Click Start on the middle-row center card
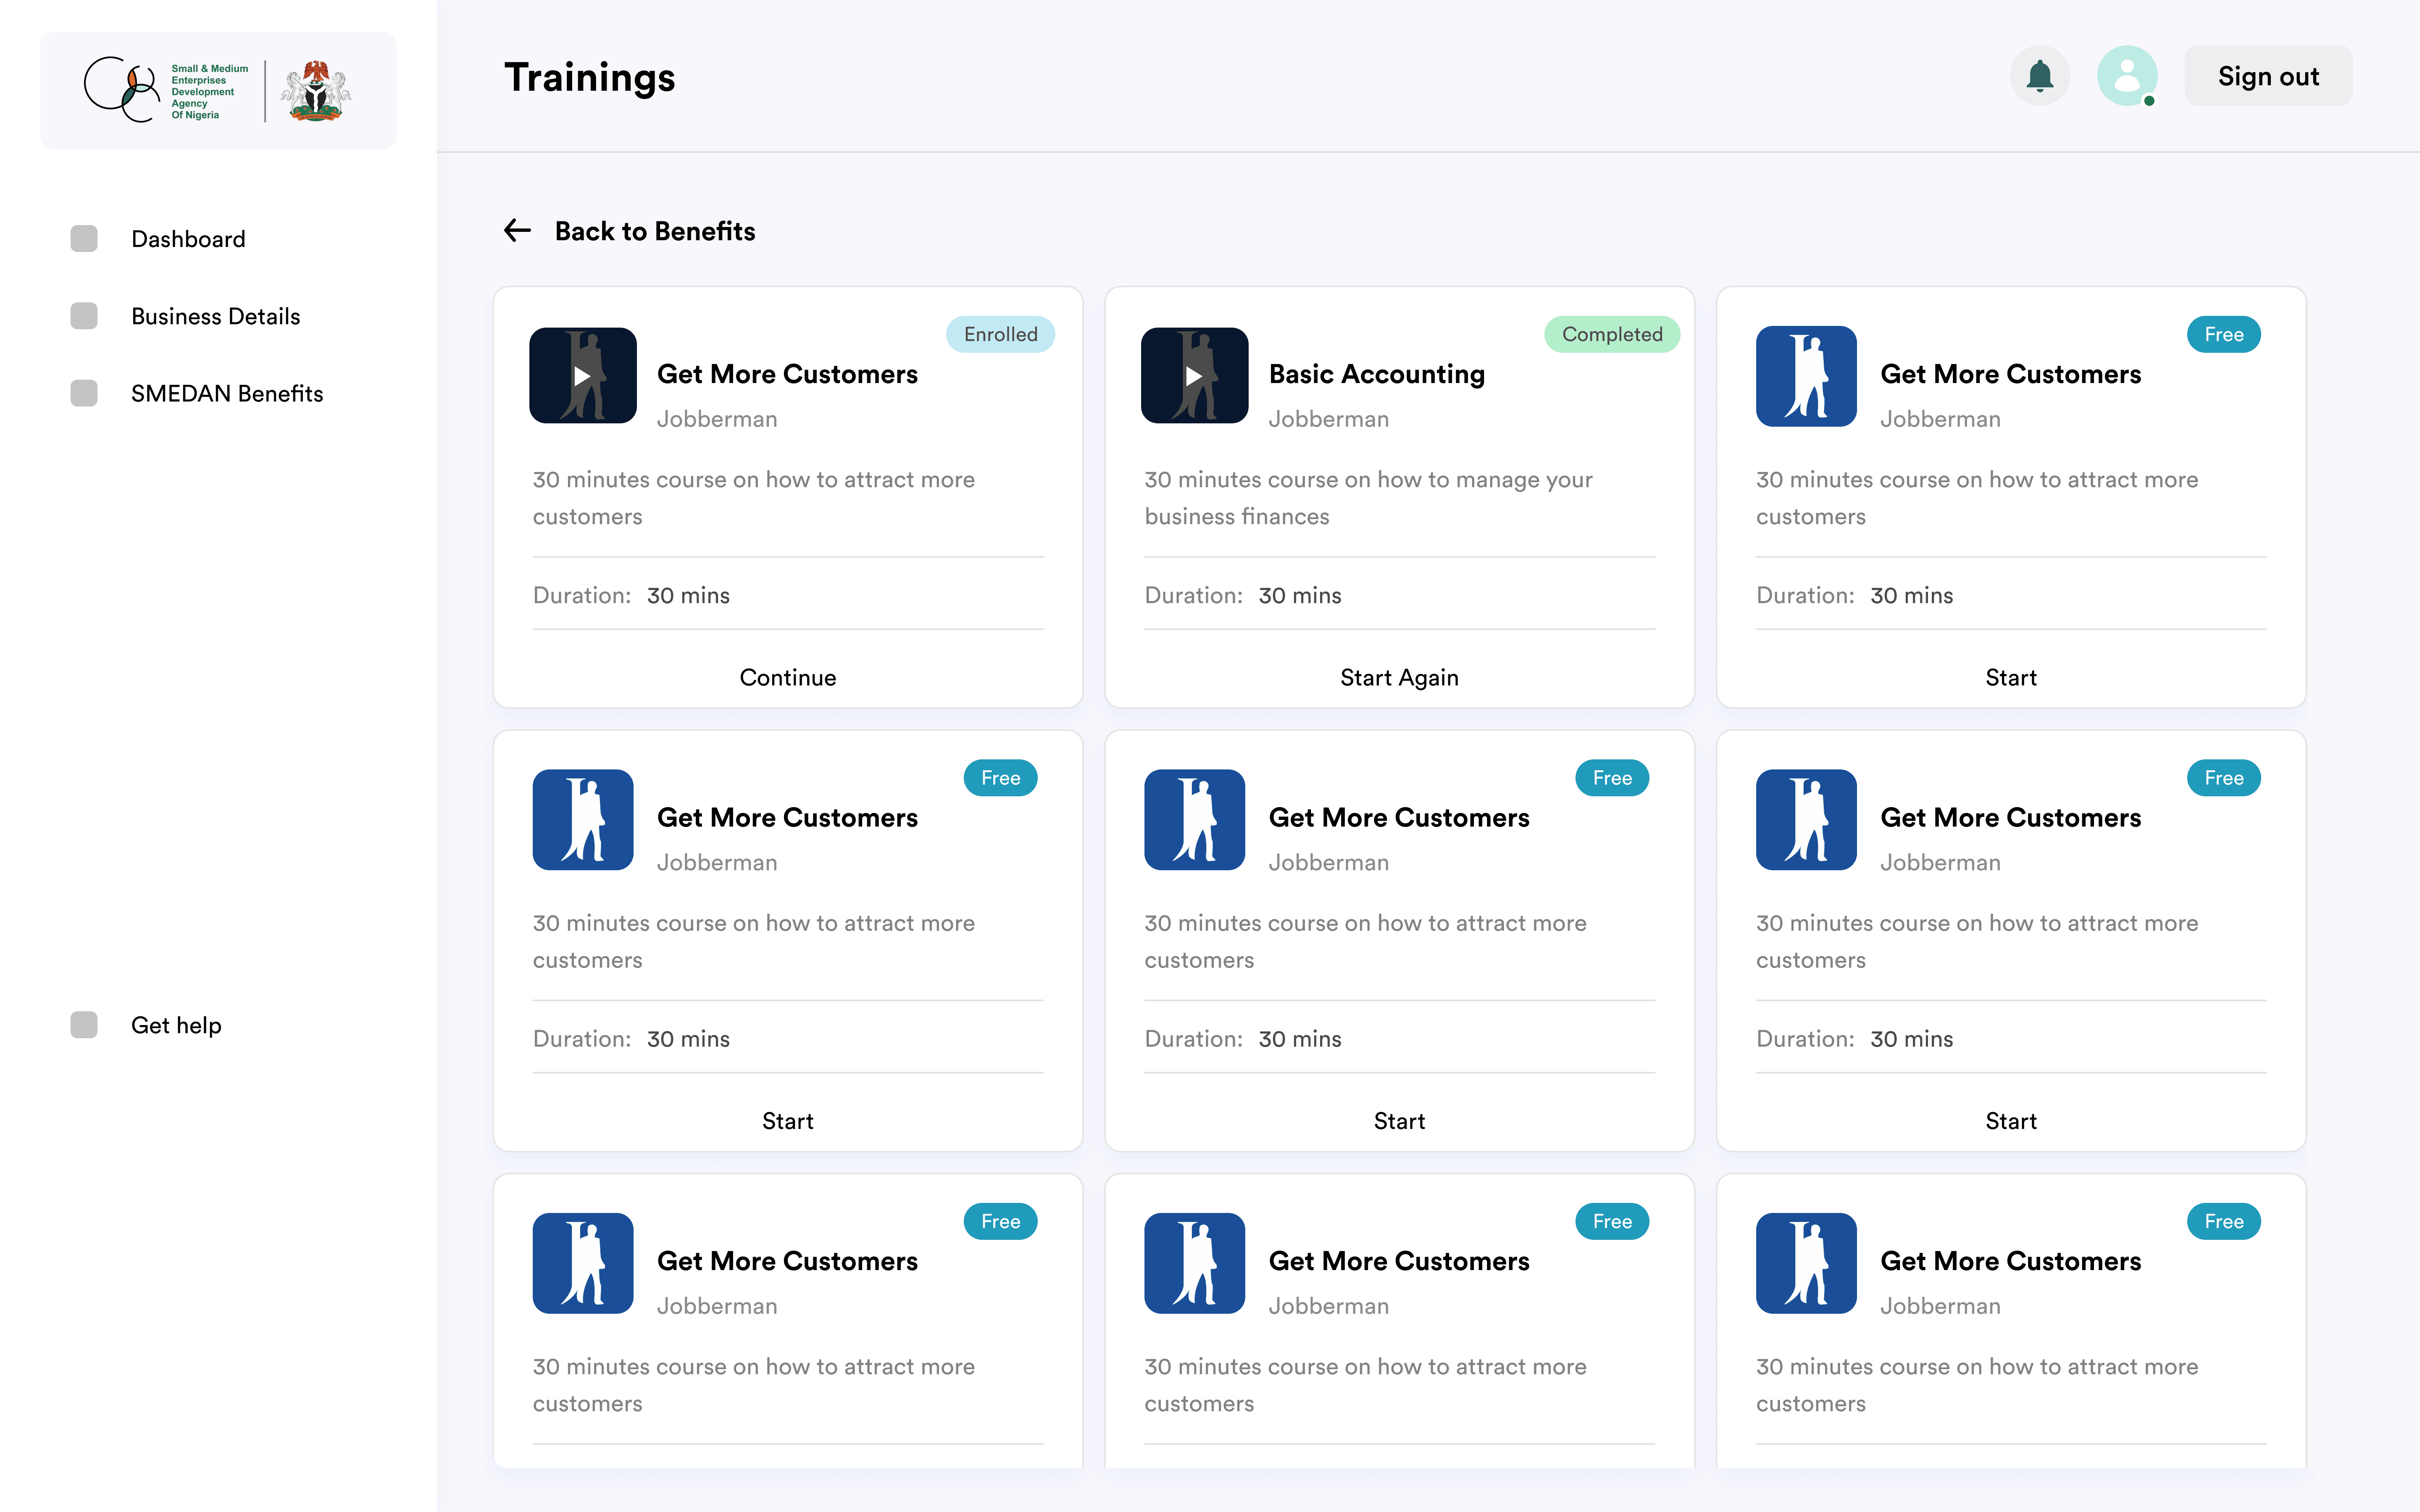This screenshot has width=2420, height=1512. pyautogui.click(x=1399, y=1121)
